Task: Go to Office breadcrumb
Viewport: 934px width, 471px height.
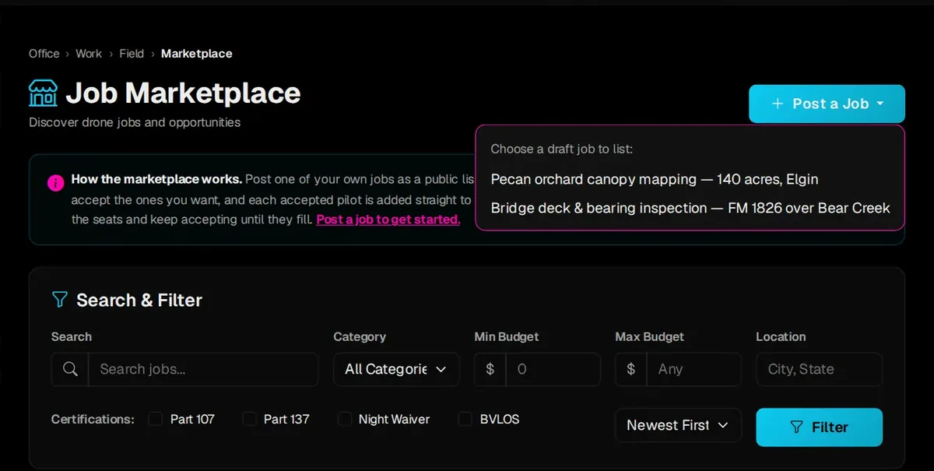Action: pos(44,54)
